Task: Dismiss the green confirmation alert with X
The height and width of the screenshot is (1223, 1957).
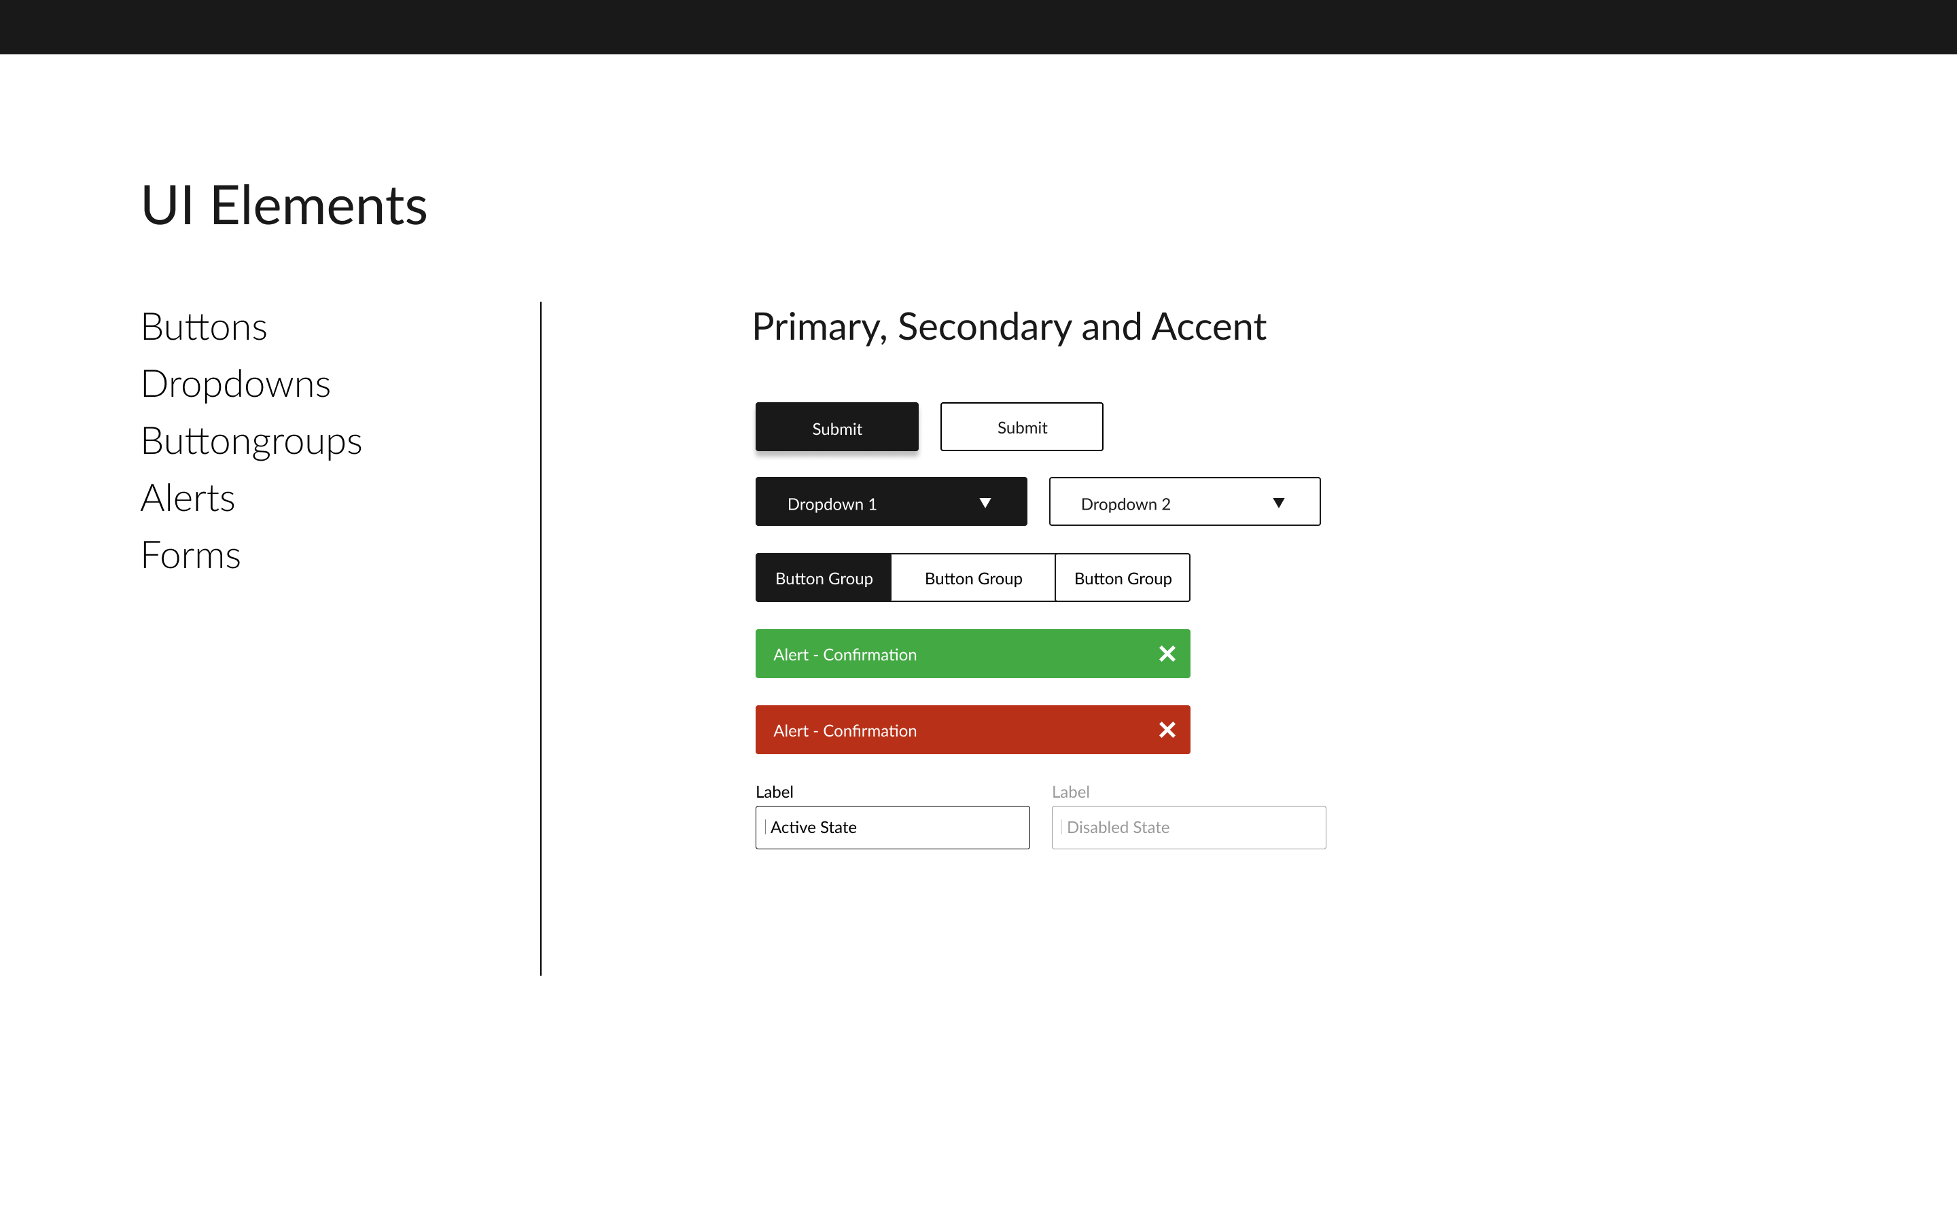Action: pyautogui.click(x=1167, y=654)
